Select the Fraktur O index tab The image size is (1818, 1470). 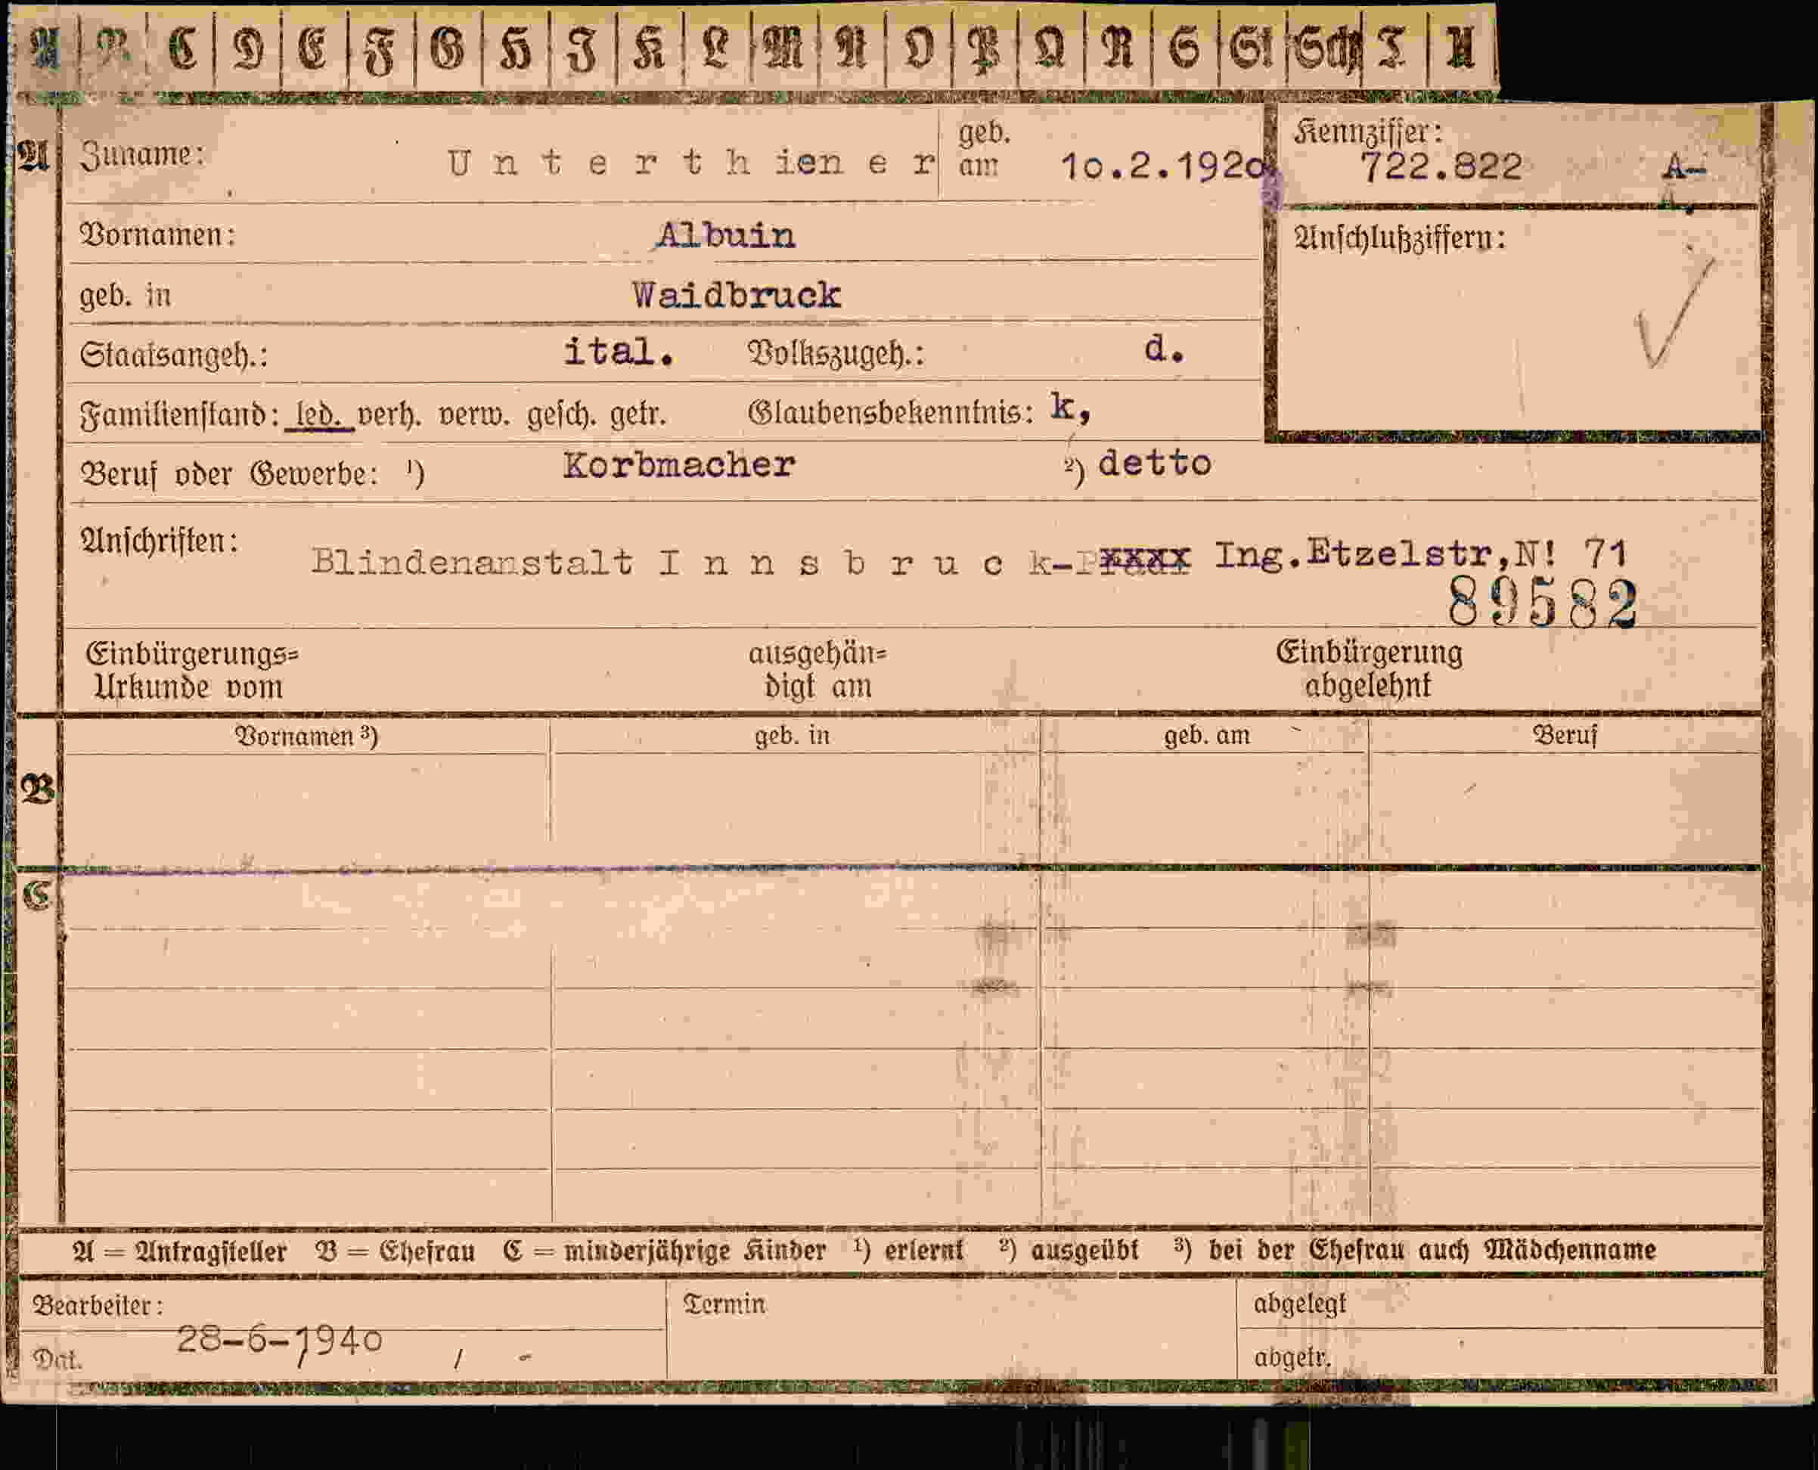pos(919,49)
